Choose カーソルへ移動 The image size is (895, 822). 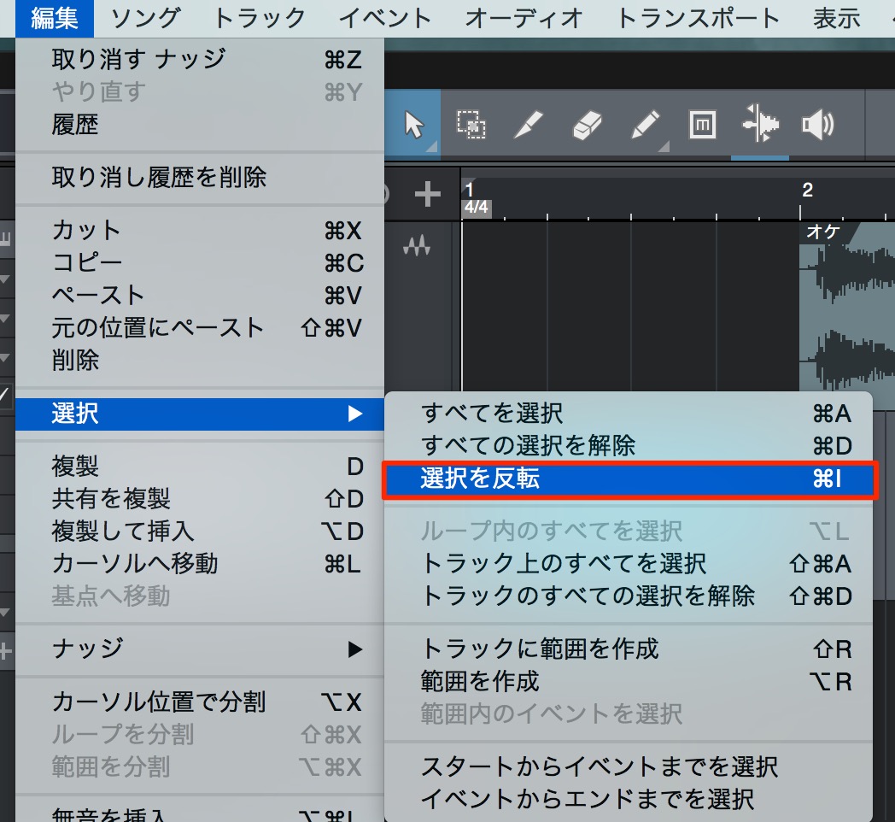click(x=200, y=564)
